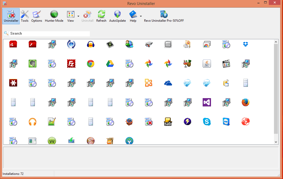Click the scrollbar up arrow

(276, 42)
